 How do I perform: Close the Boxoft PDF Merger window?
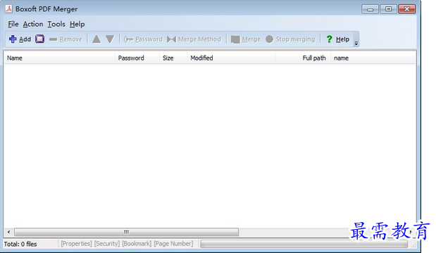pyautogui.click(x=407, y=9)
